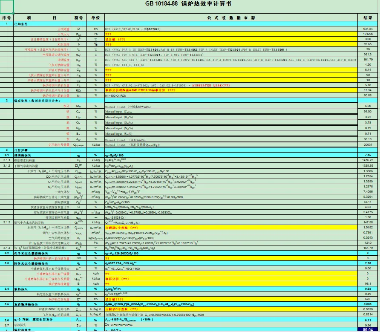Image resolution: width=380 pixels, height=332 pixels.
Task: Select the "DCS (AVG: CIA_A; CIA_B)" source cell
Action: [231, 65]
